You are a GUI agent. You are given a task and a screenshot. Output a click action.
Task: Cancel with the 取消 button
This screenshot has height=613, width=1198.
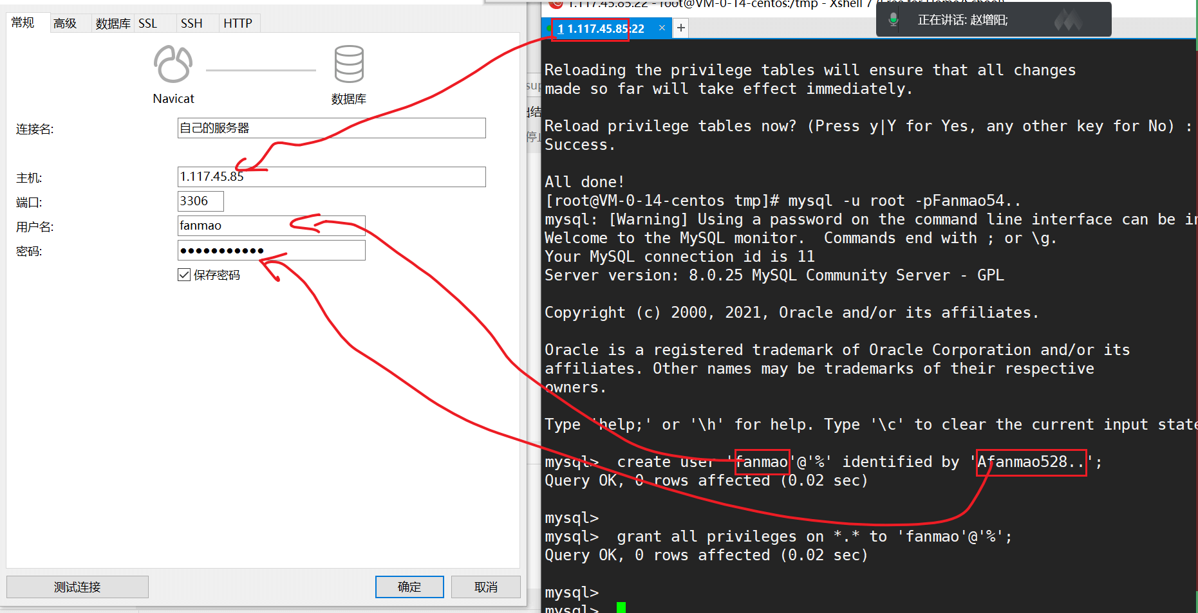click(x=486, y=587)
